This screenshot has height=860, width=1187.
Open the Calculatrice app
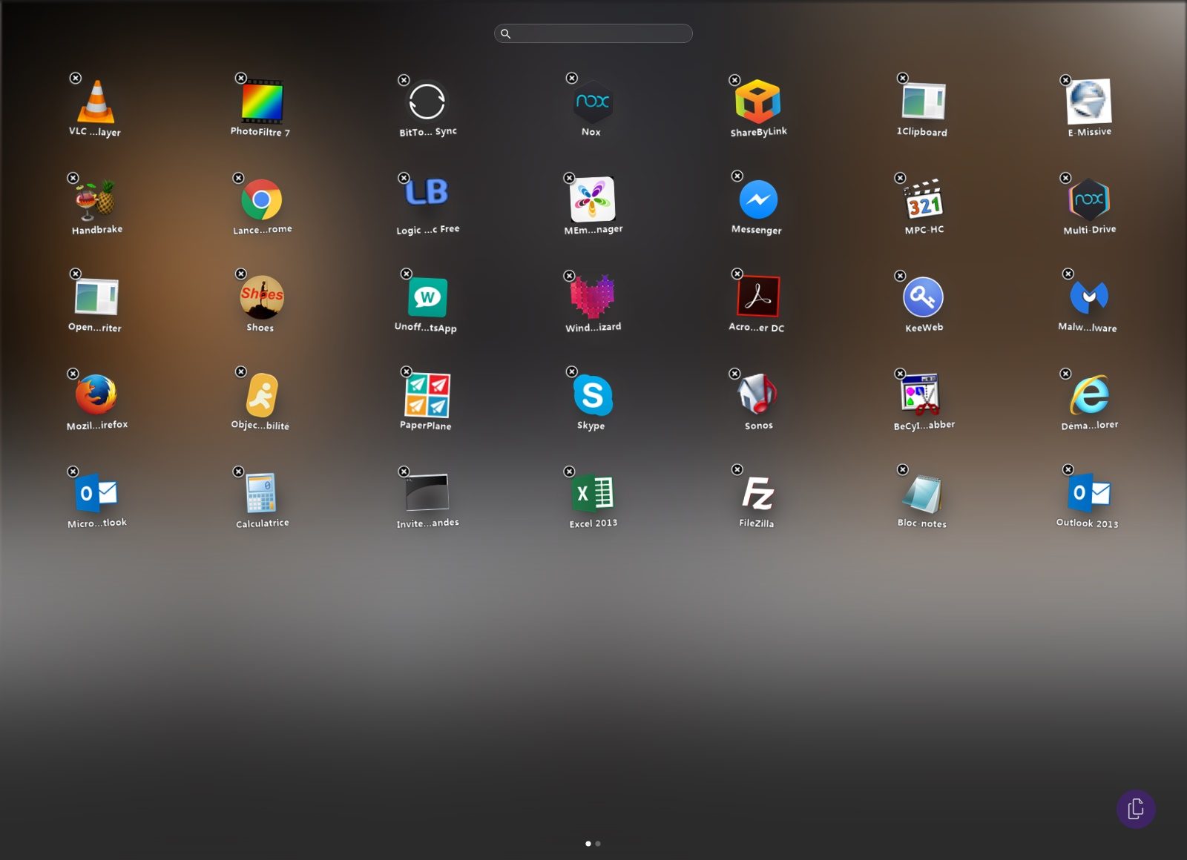coord(261,493)
